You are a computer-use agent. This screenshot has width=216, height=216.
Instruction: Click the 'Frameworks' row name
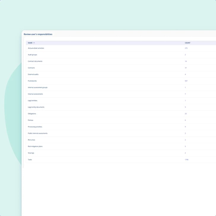tap(32, 81)
